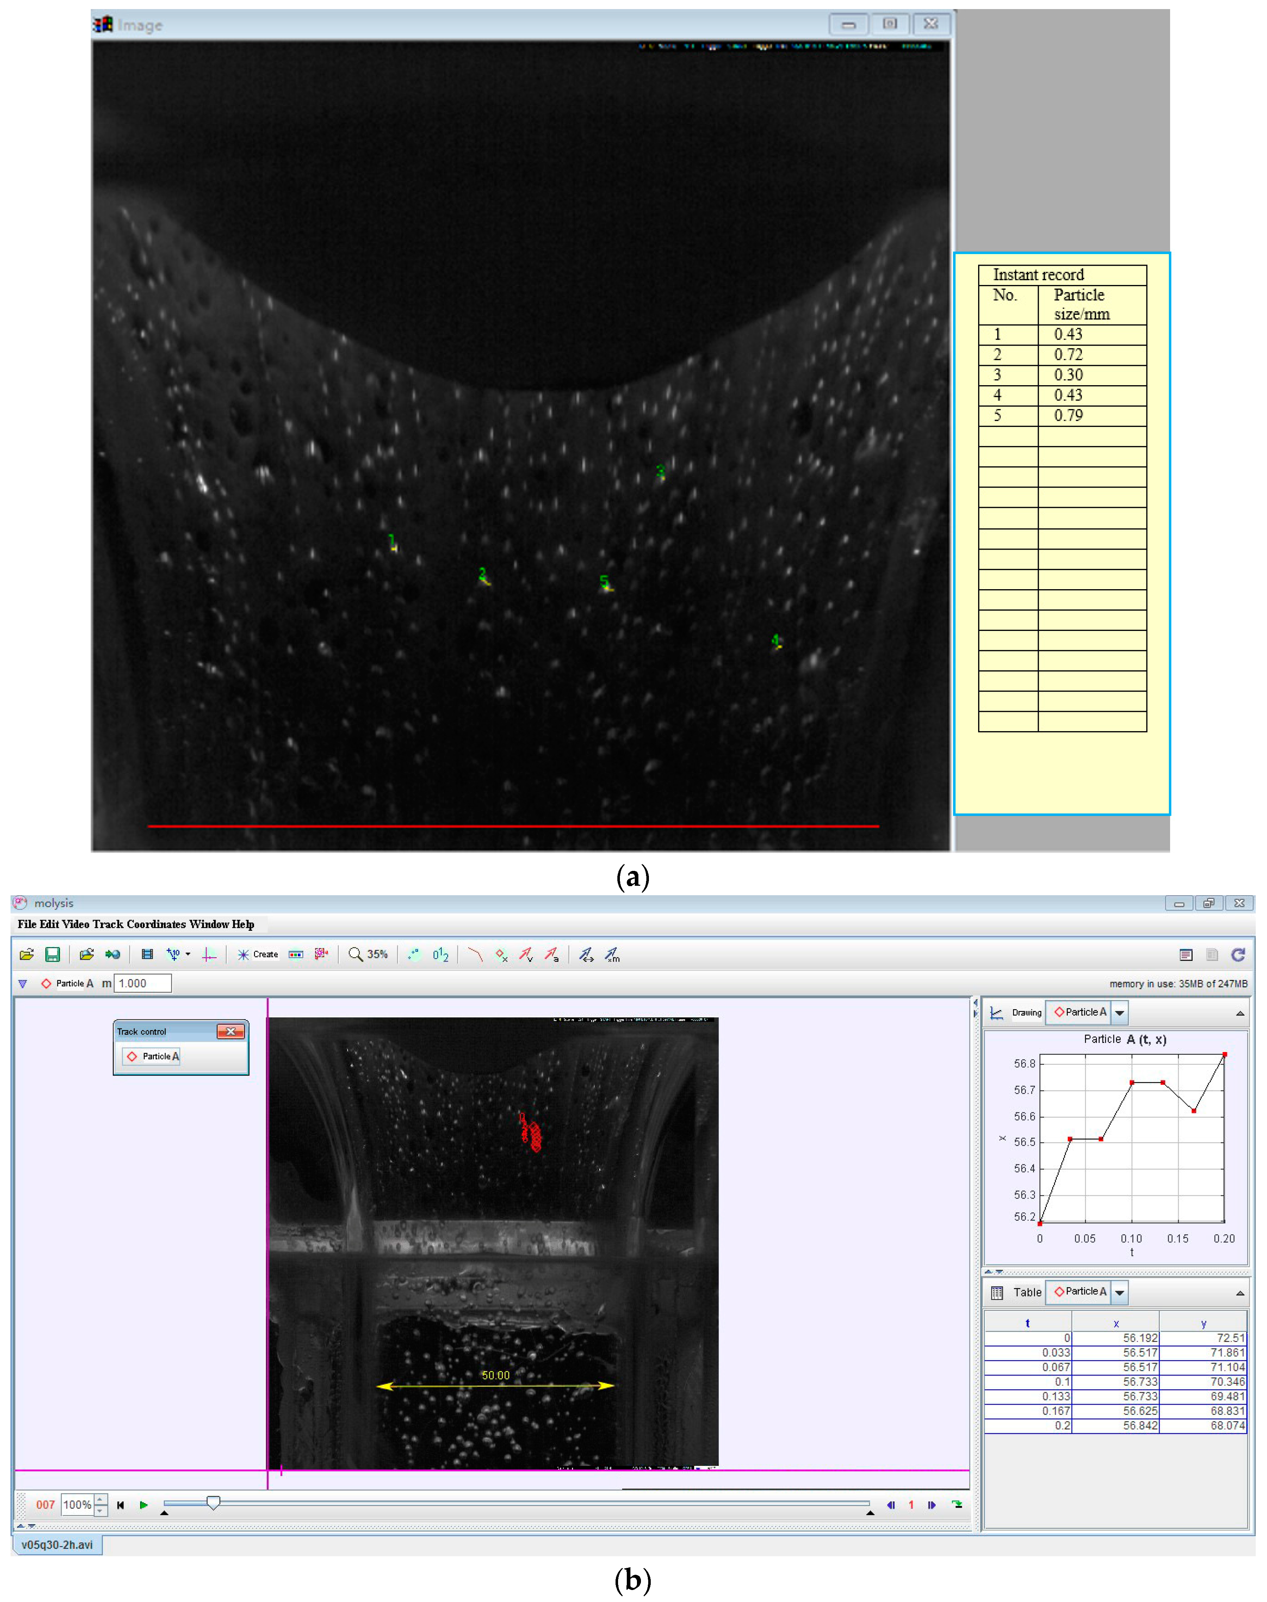Open the Coordinates menu
1267x1602 pixels.
coord(156,924)
